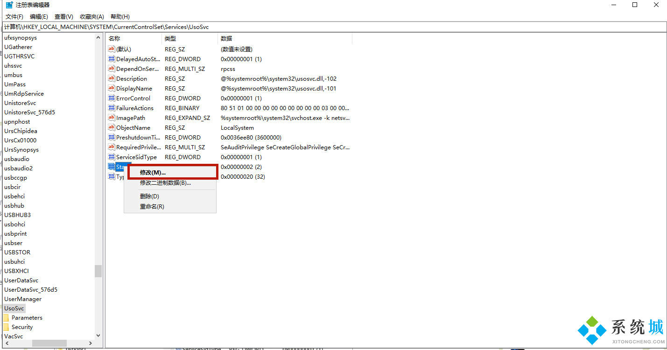Click the registry path address bar

coord(333,27)
